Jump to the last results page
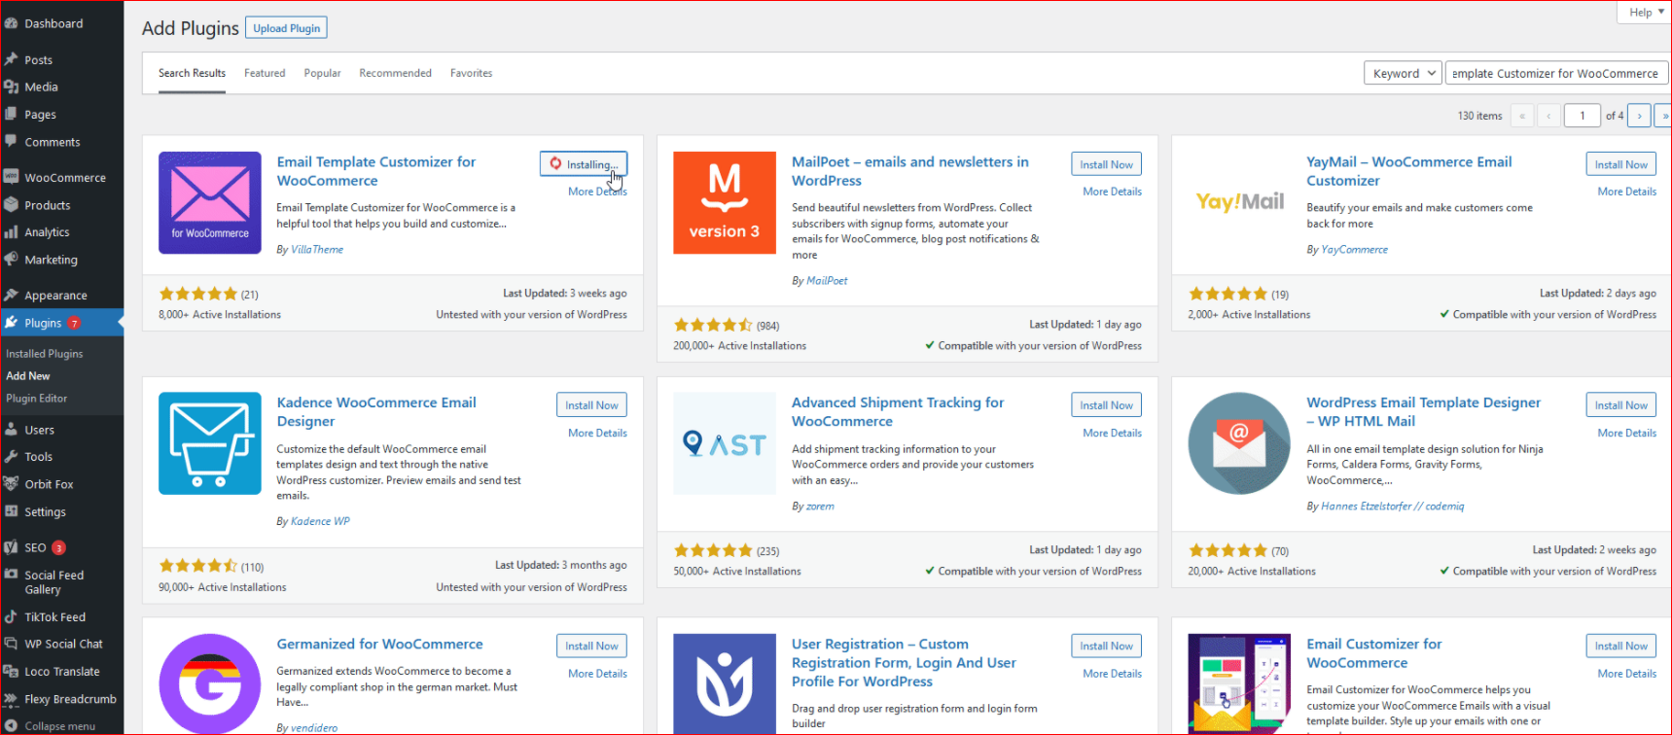Viewport: 1672px width, 735px height. pos(1663,116)
